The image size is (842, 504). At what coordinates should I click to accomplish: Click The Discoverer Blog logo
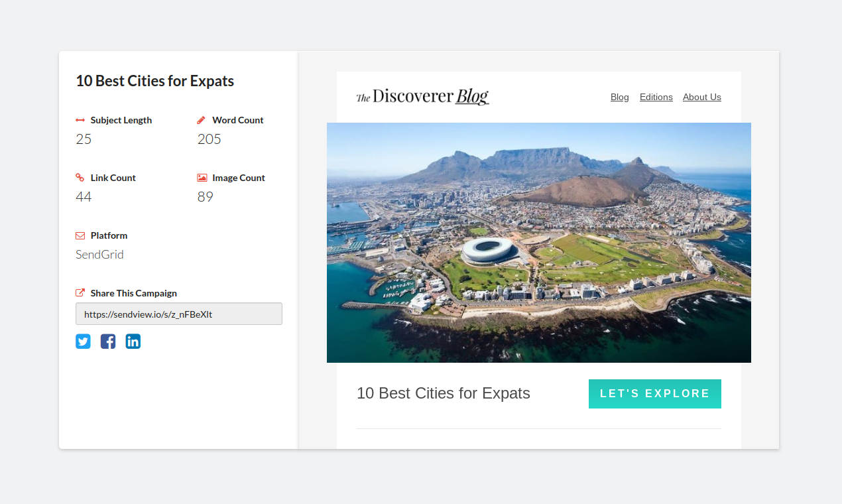pyautogui.click(x=422, y=97)
